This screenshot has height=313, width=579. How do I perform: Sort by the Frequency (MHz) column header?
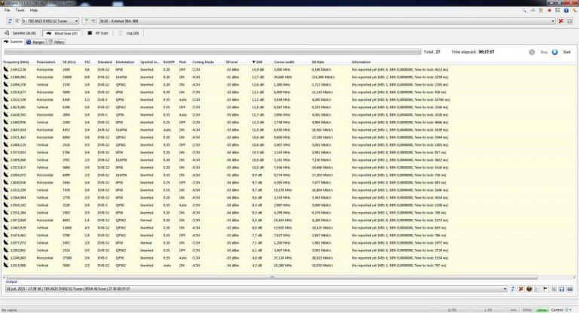[x=16, y=62]
